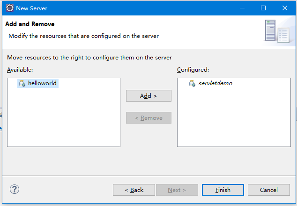Image resolution: width=297 pixels, height=206 pixels.
Task: Click the server banner graphic in header
Action: [277, 31]
